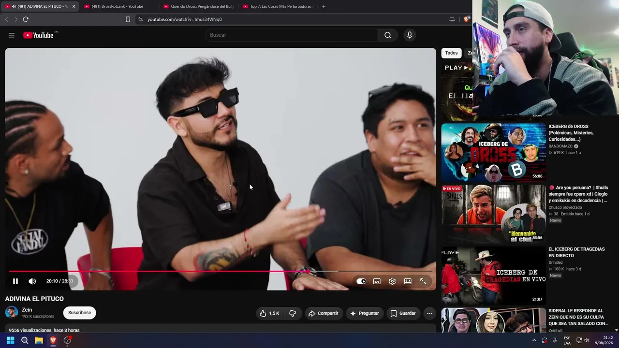Open the RANDOMAZO channel

tap(560, 146)
